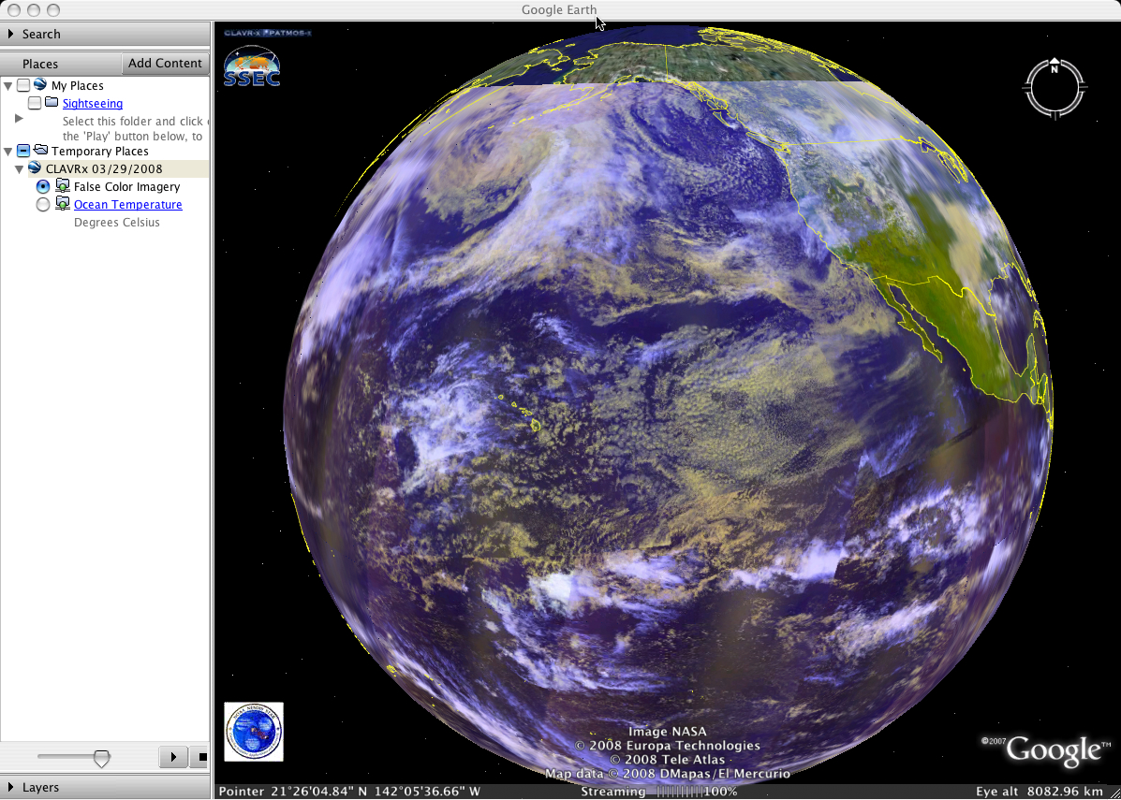Select the False Color Imagery radio button
This screenshot has width=1121, height=800.
43,186
